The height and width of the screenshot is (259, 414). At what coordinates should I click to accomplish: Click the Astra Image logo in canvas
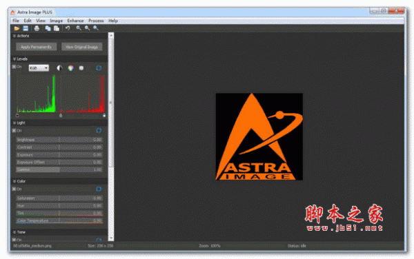[259, 136]
